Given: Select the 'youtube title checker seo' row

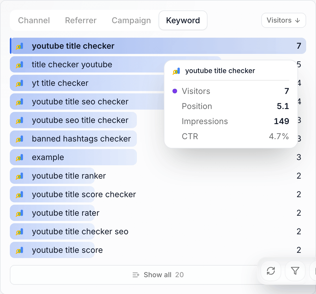Looking at the screenshot, I should (x=158, y=232).
